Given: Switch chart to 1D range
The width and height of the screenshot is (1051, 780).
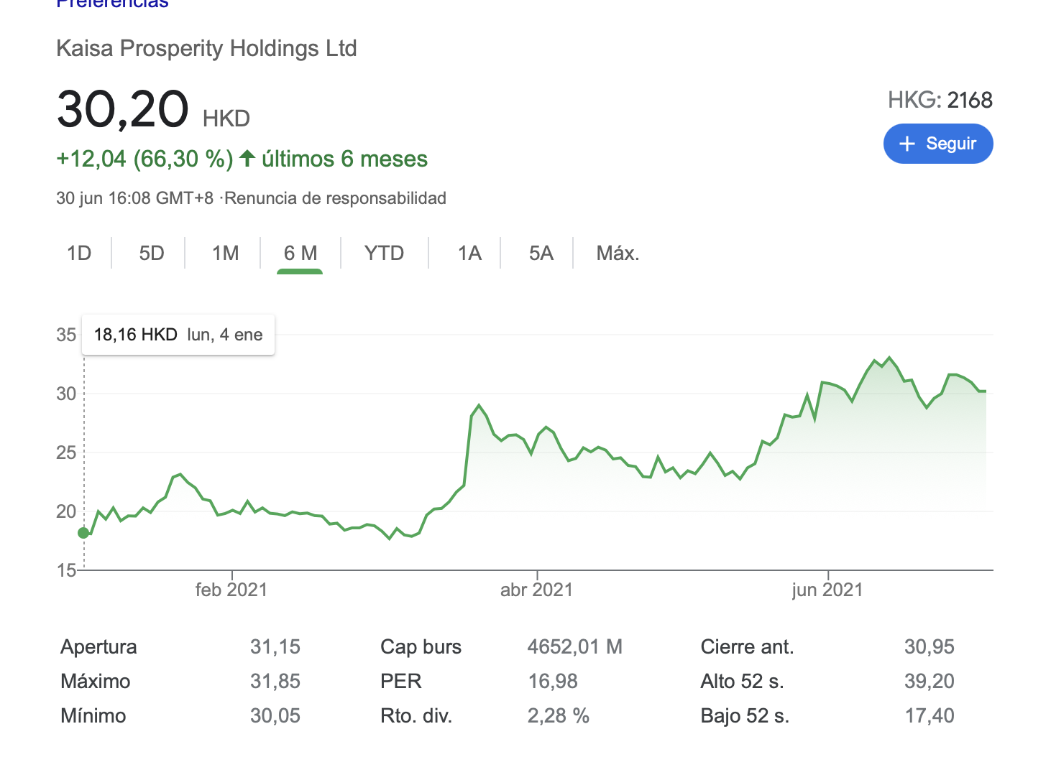Looking at the screenshot, I should coord(79,253).
